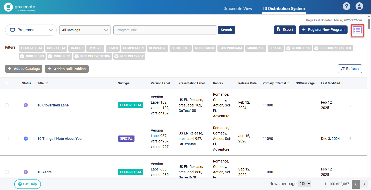Viewport: 371px width, 190px height.
Task: Click the Title column sort arrow
Action: [47, 83]
